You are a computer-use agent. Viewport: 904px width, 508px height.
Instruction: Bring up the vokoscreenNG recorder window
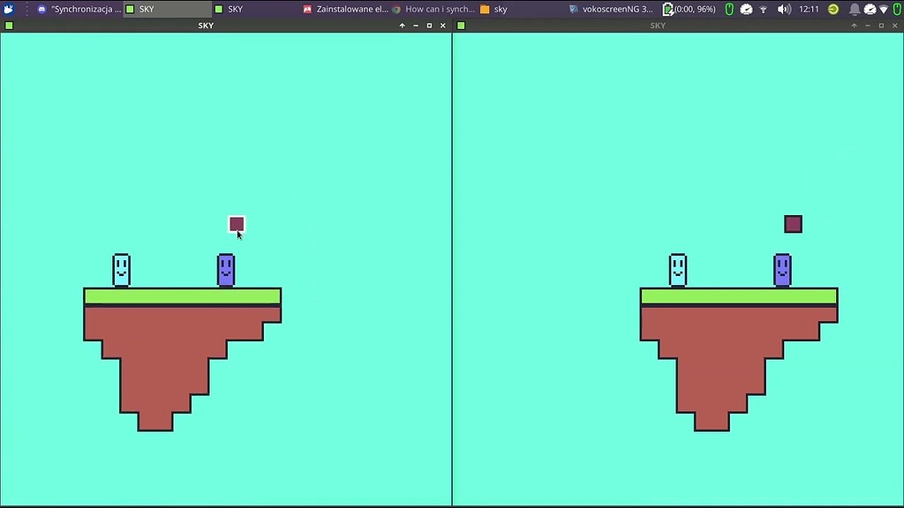click(611, 9)
